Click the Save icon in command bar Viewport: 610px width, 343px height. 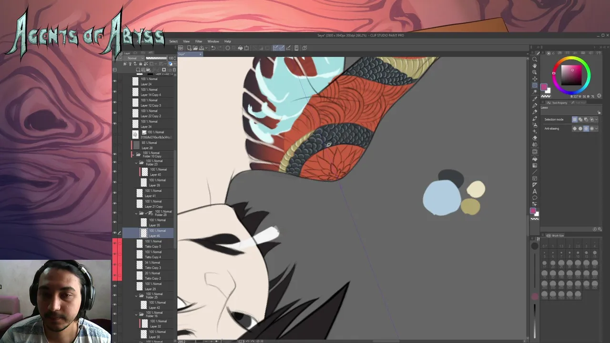[201, 48]
